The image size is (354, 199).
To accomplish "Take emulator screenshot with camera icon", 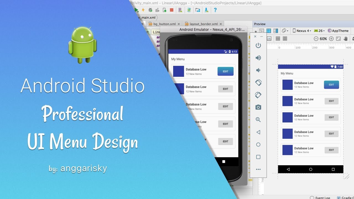I will click(258, 107).
